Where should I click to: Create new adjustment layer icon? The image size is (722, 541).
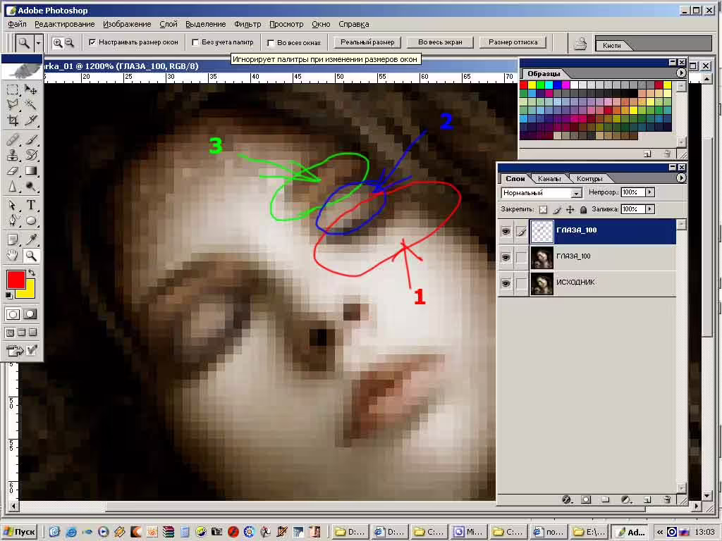pyautogui.click(x=626, y=499)
